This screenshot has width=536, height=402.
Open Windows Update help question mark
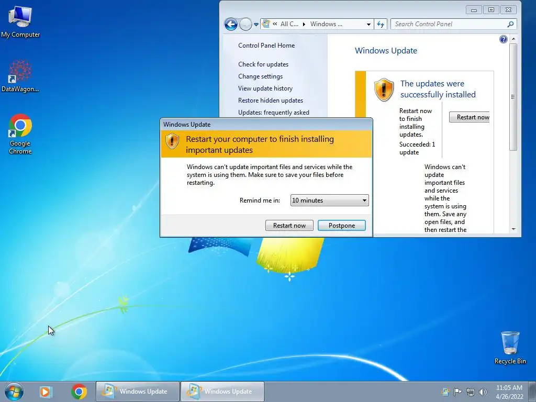(x=503, y=39)
